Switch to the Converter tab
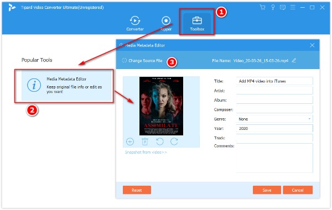The image size is (332, 210). pos(135,23)
